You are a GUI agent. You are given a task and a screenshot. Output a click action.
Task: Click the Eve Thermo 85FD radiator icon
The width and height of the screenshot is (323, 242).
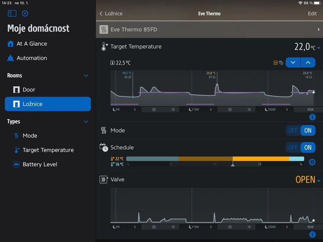tap(104, 30)
